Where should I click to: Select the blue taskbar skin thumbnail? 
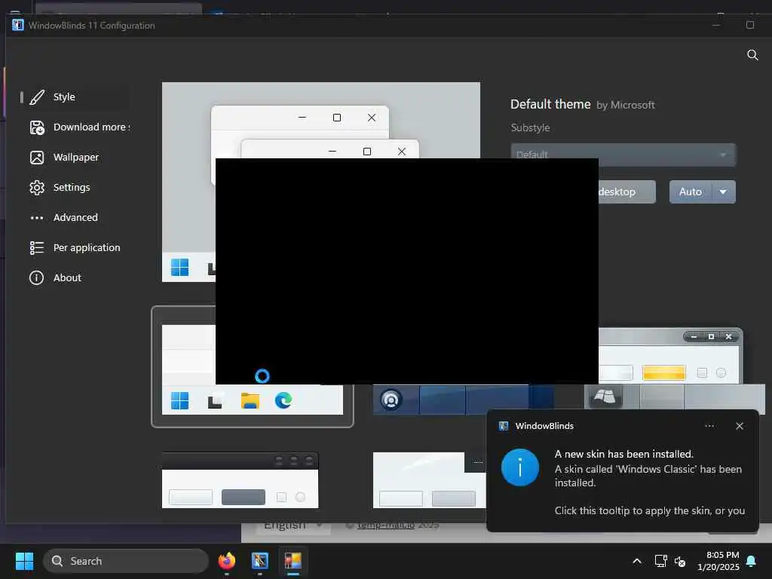[x=464, y=400]
